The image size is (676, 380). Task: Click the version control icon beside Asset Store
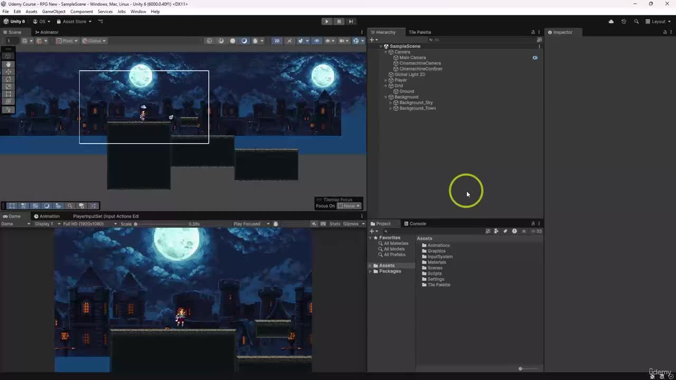tap(100, 22)
